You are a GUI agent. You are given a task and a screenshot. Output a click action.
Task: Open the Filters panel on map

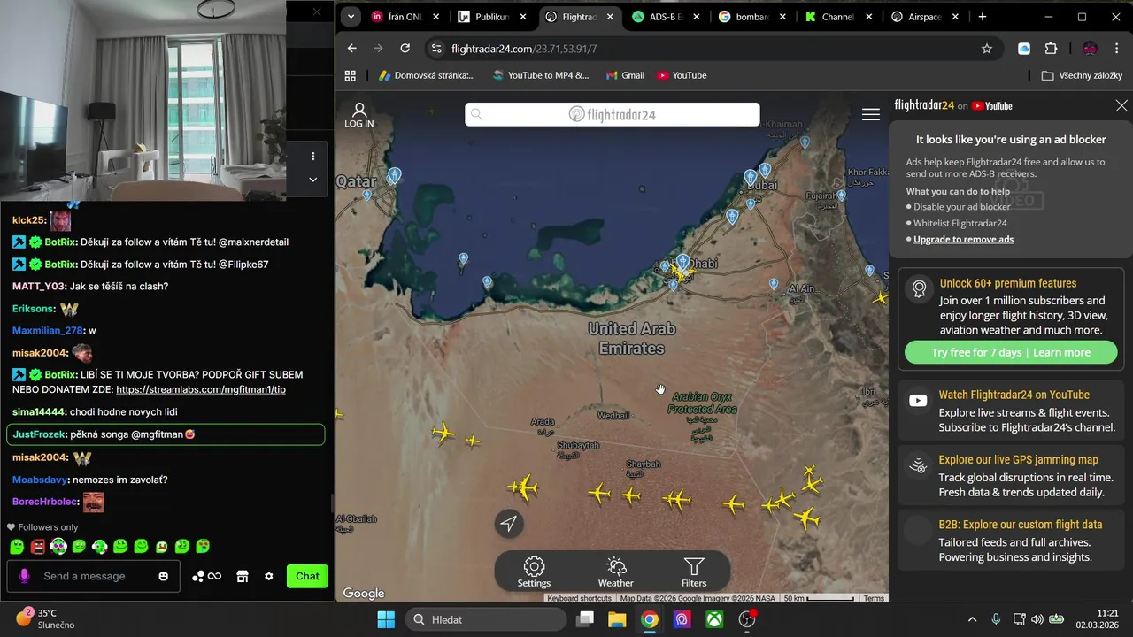tap(694, 572)
